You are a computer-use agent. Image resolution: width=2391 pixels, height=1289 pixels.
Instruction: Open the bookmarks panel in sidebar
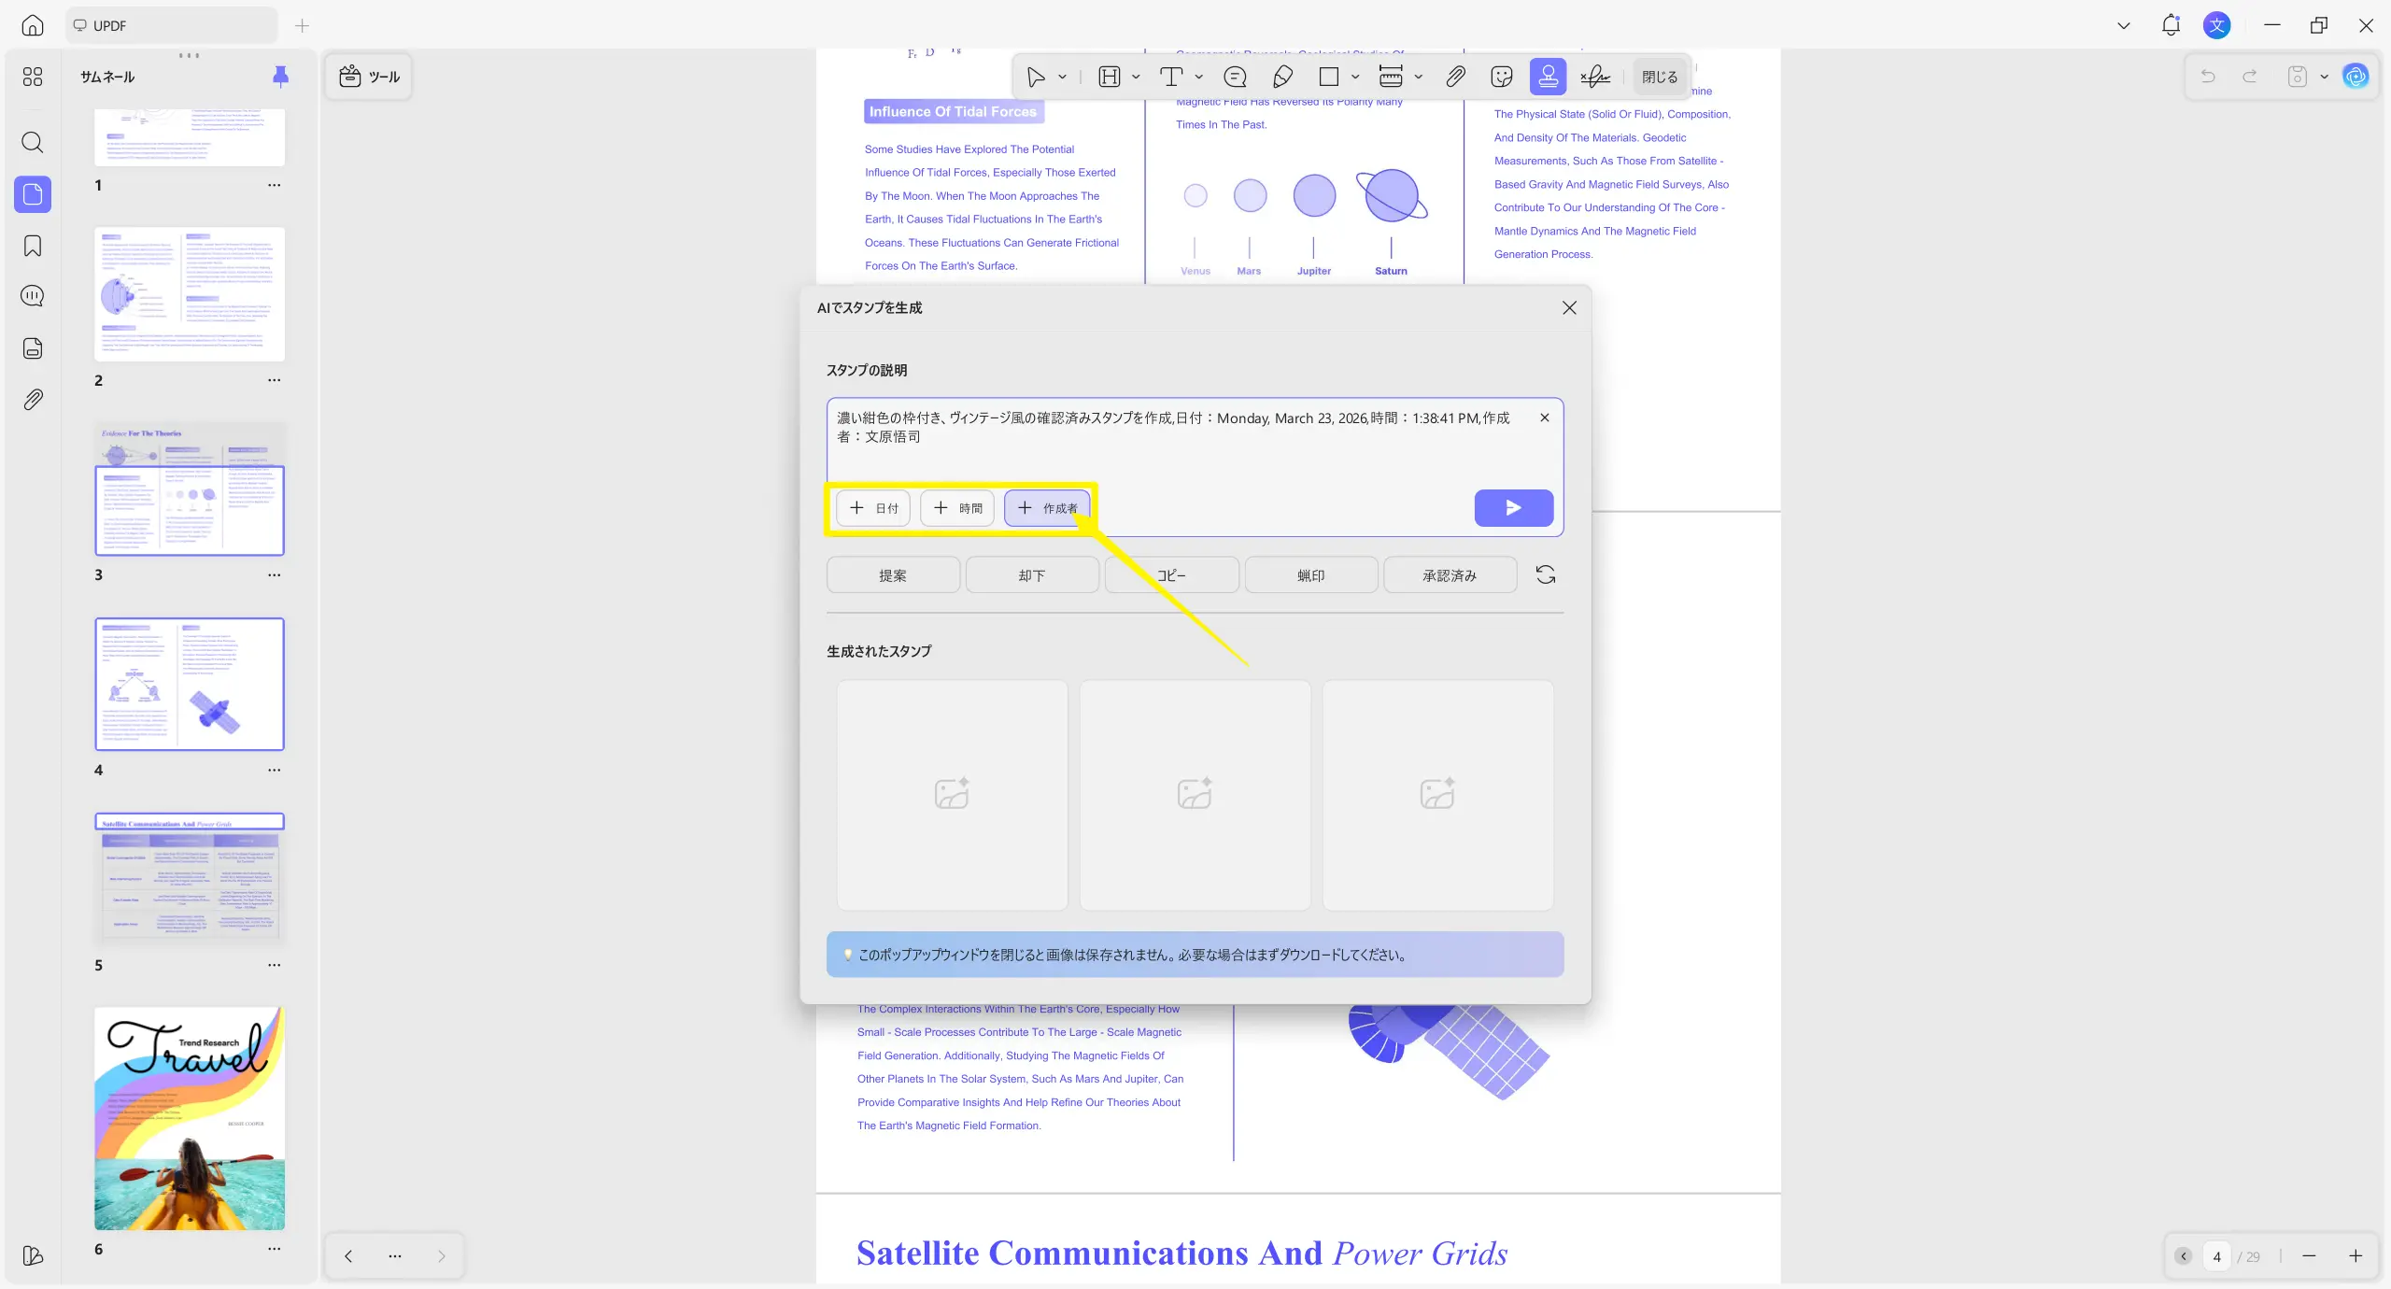point(33,247)
